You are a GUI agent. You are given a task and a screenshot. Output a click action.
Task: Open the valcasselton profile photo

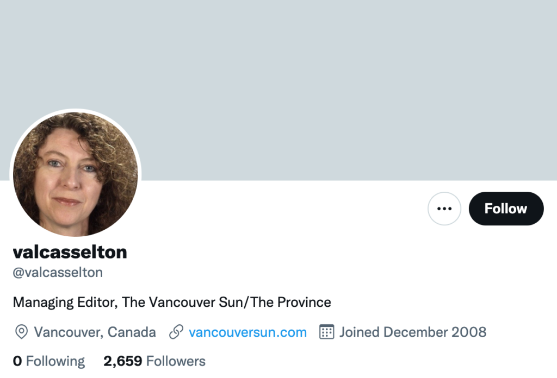click(76, 174)
